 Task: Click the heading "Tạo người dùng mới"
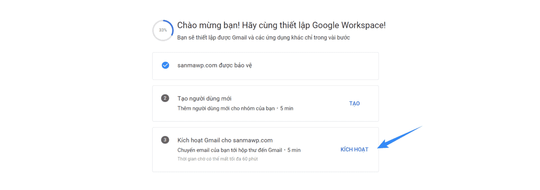(x=205, y=98)
